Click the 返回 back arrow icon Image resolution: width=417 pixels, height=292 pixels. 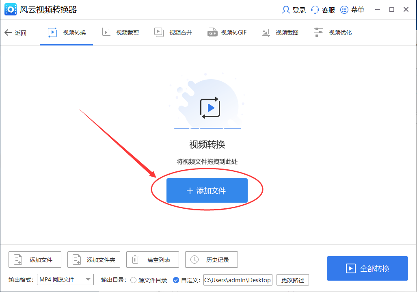point(8,32)
